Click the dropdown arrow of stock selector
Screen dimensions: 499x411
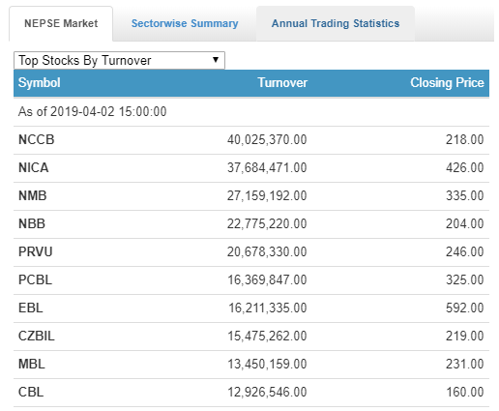(216, 60)
